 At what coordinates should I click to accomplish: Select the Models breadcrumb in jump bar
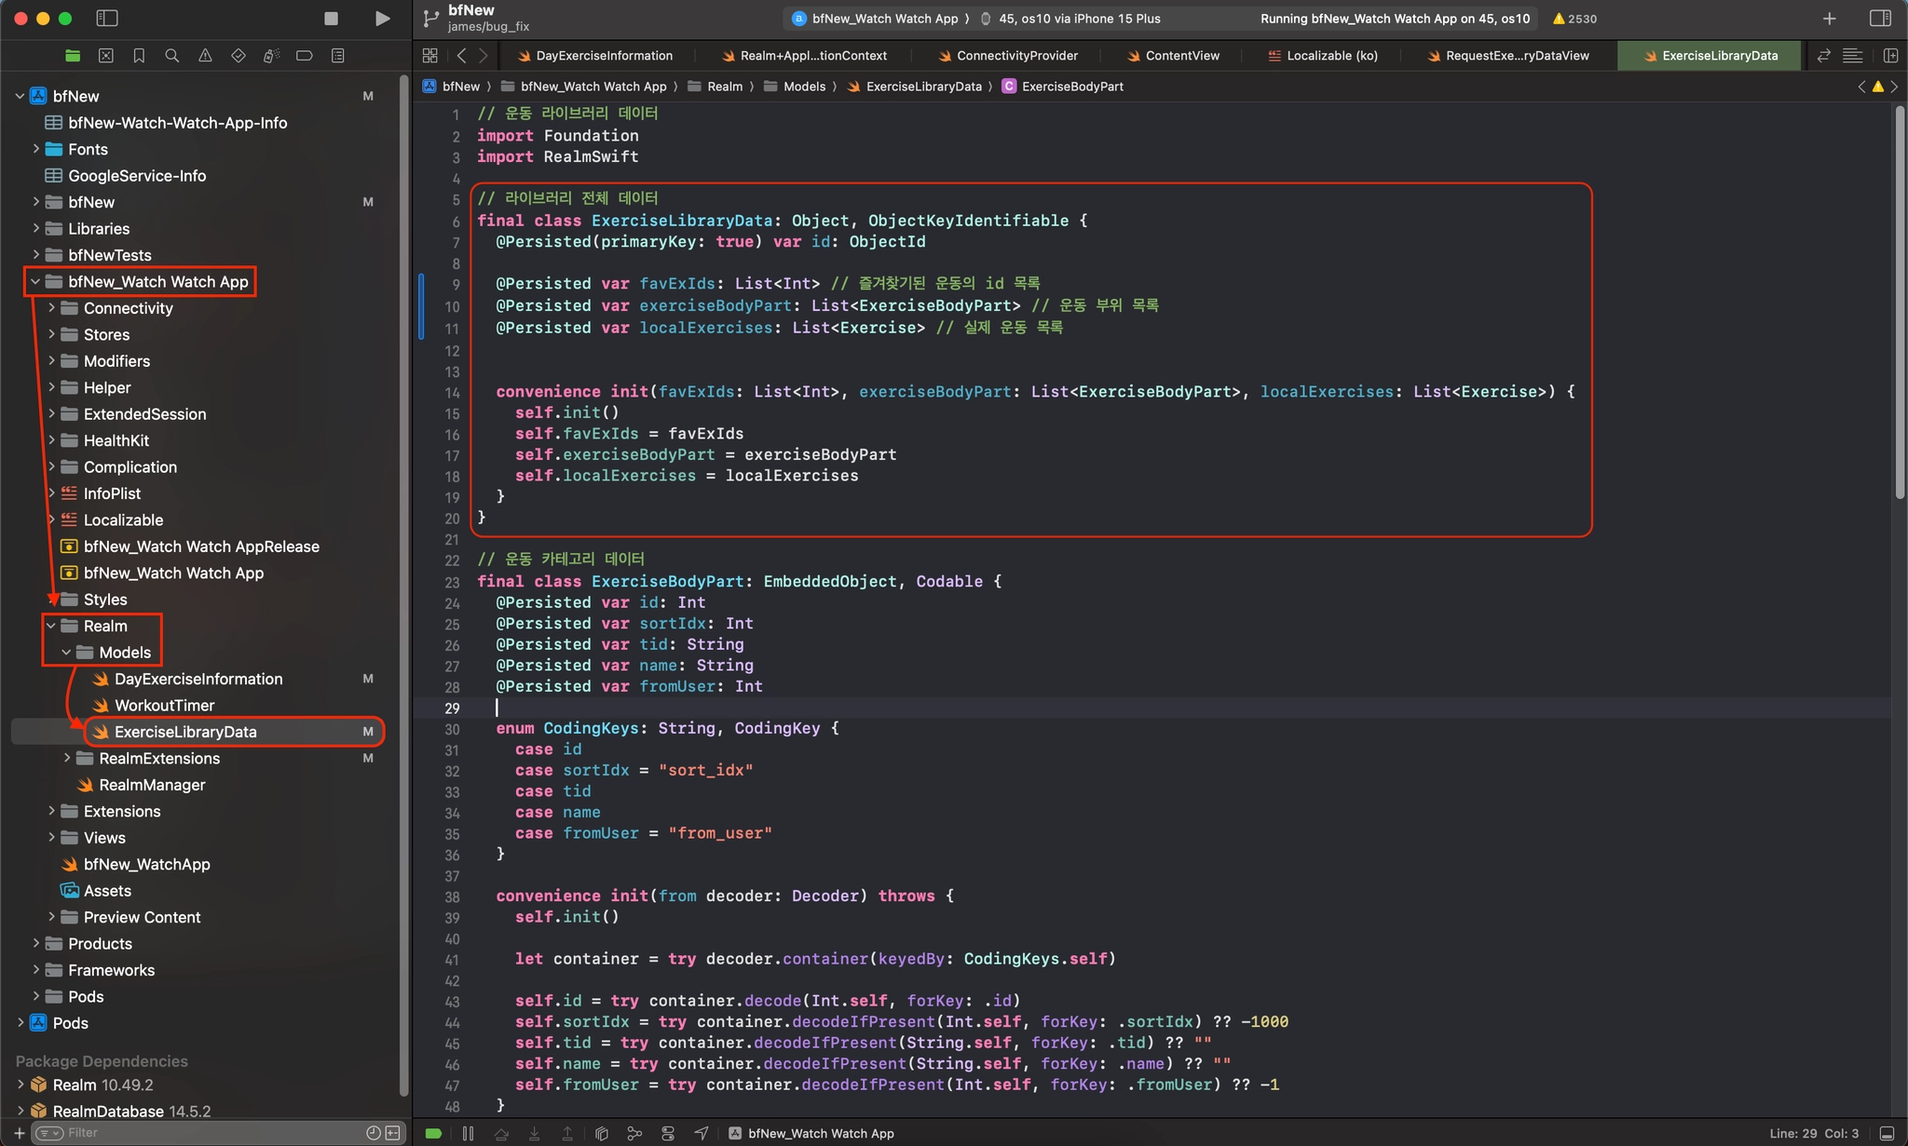(x=804, y=87)
